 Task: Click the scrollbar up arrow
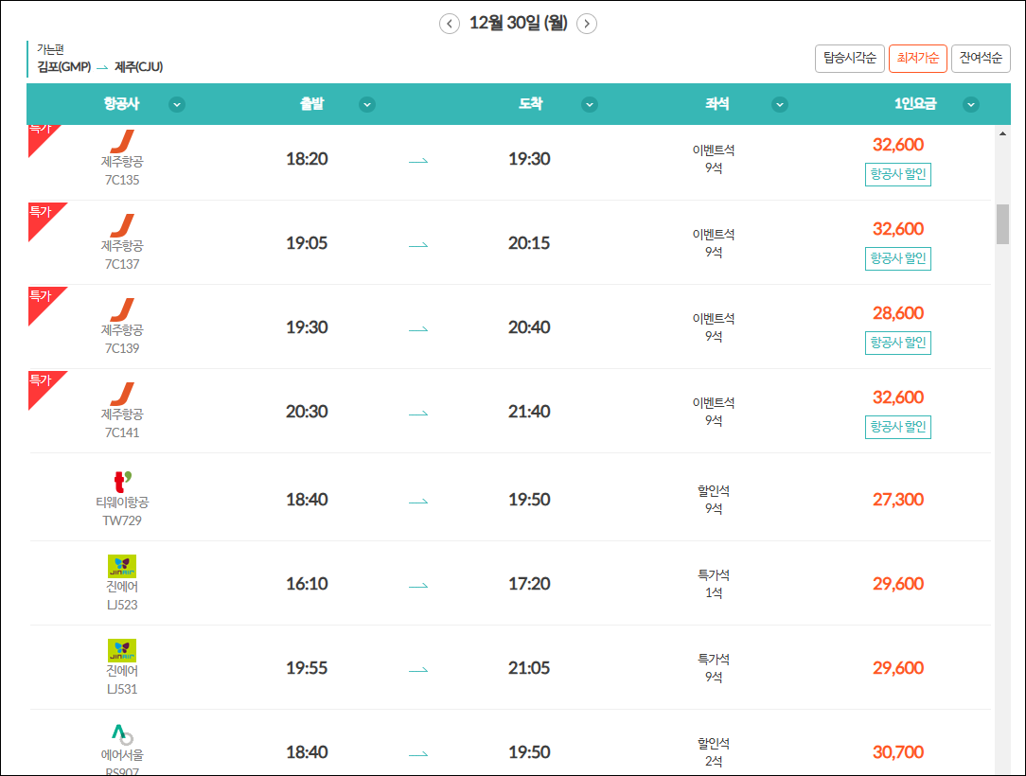(x=1002, y=133)
